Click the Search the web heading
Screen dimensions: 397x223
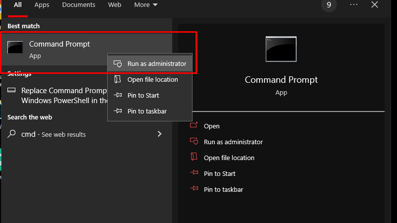[30, 117]
